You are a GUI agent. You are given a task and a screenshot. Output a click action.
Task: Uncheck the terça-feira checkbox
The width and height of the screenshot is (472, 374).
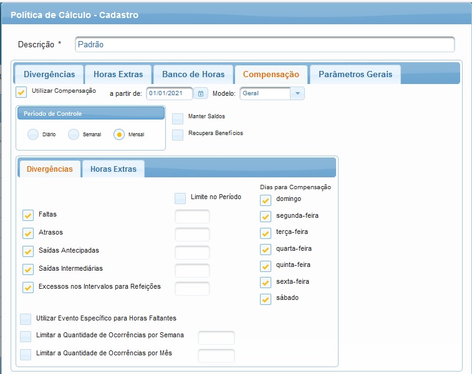(x=266, y=233)
